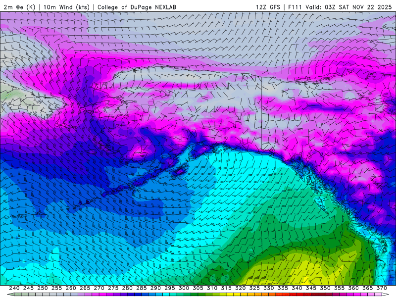Click the "College of DuPage NEXLAB" text

[137, 7]
